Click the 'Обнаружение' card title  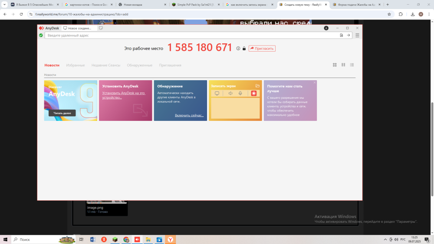(170, 86)
